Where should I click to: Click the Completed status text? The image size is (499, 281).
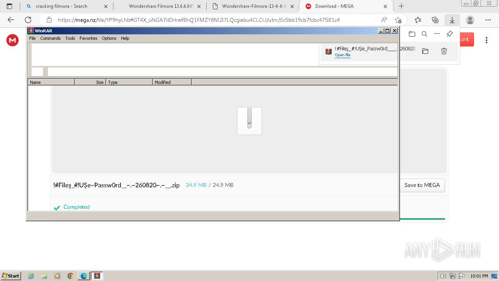coord(76,207)
